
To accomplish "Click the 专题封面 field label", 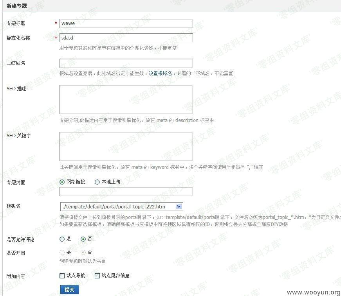I will pos(16,182).
